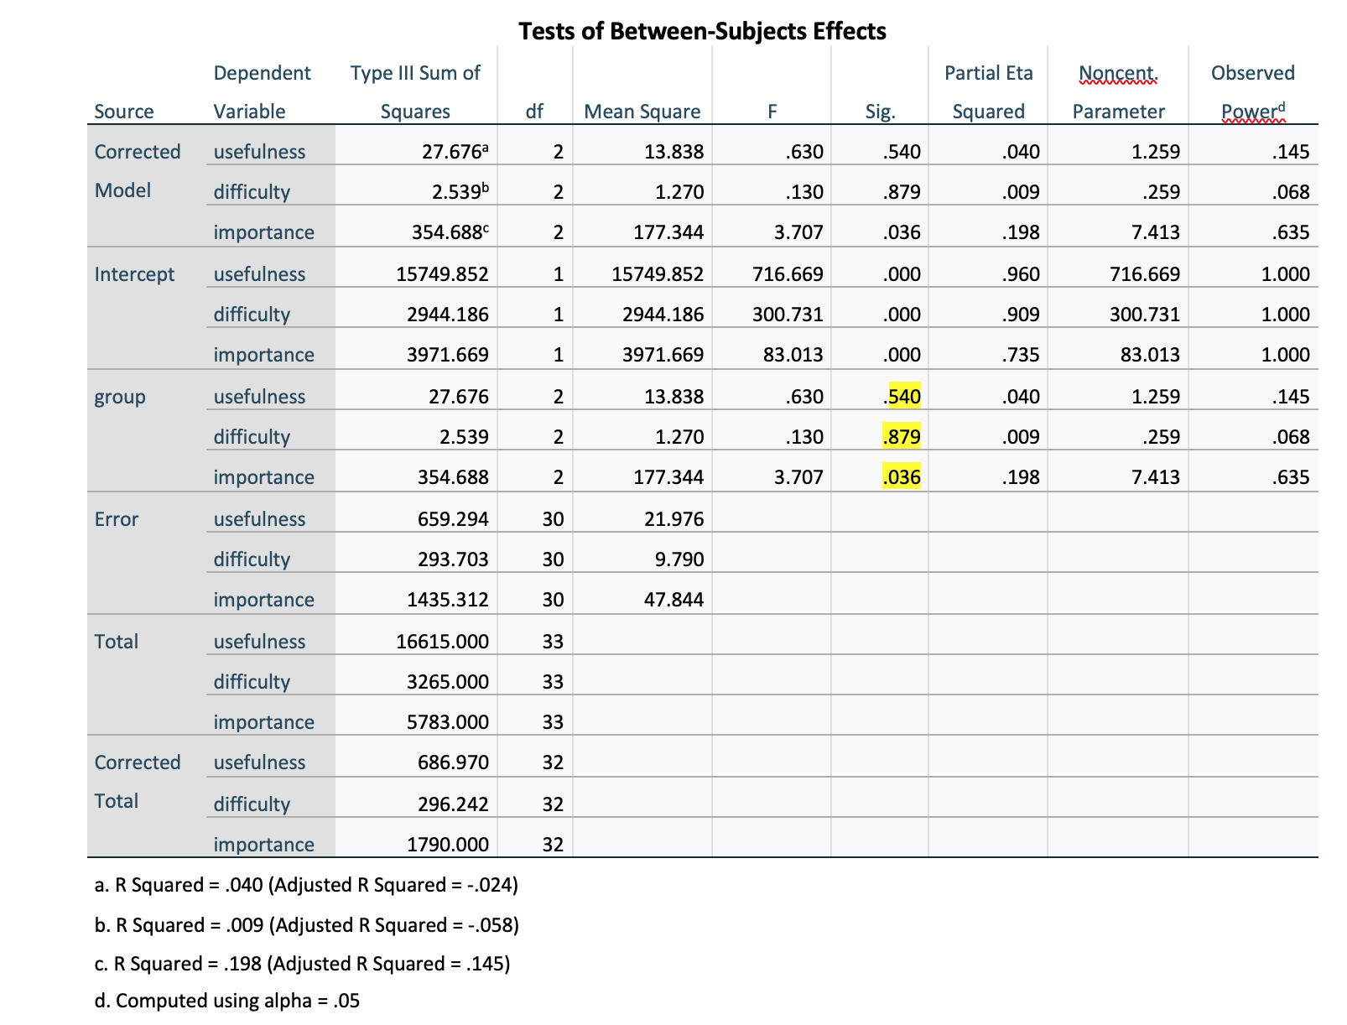Select Intercept sum of squares 3971.669
Image resolution: width=1347 pixels, height=1025 pixels.
pyautogui.click(x=448, y=355)
